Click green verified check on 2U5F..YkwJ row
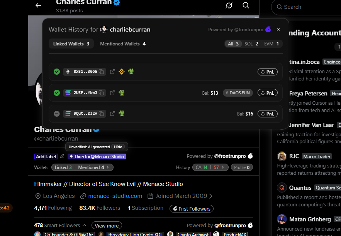Image resolution: width=341 pixels, height=236 pixels. pos(57,93)
